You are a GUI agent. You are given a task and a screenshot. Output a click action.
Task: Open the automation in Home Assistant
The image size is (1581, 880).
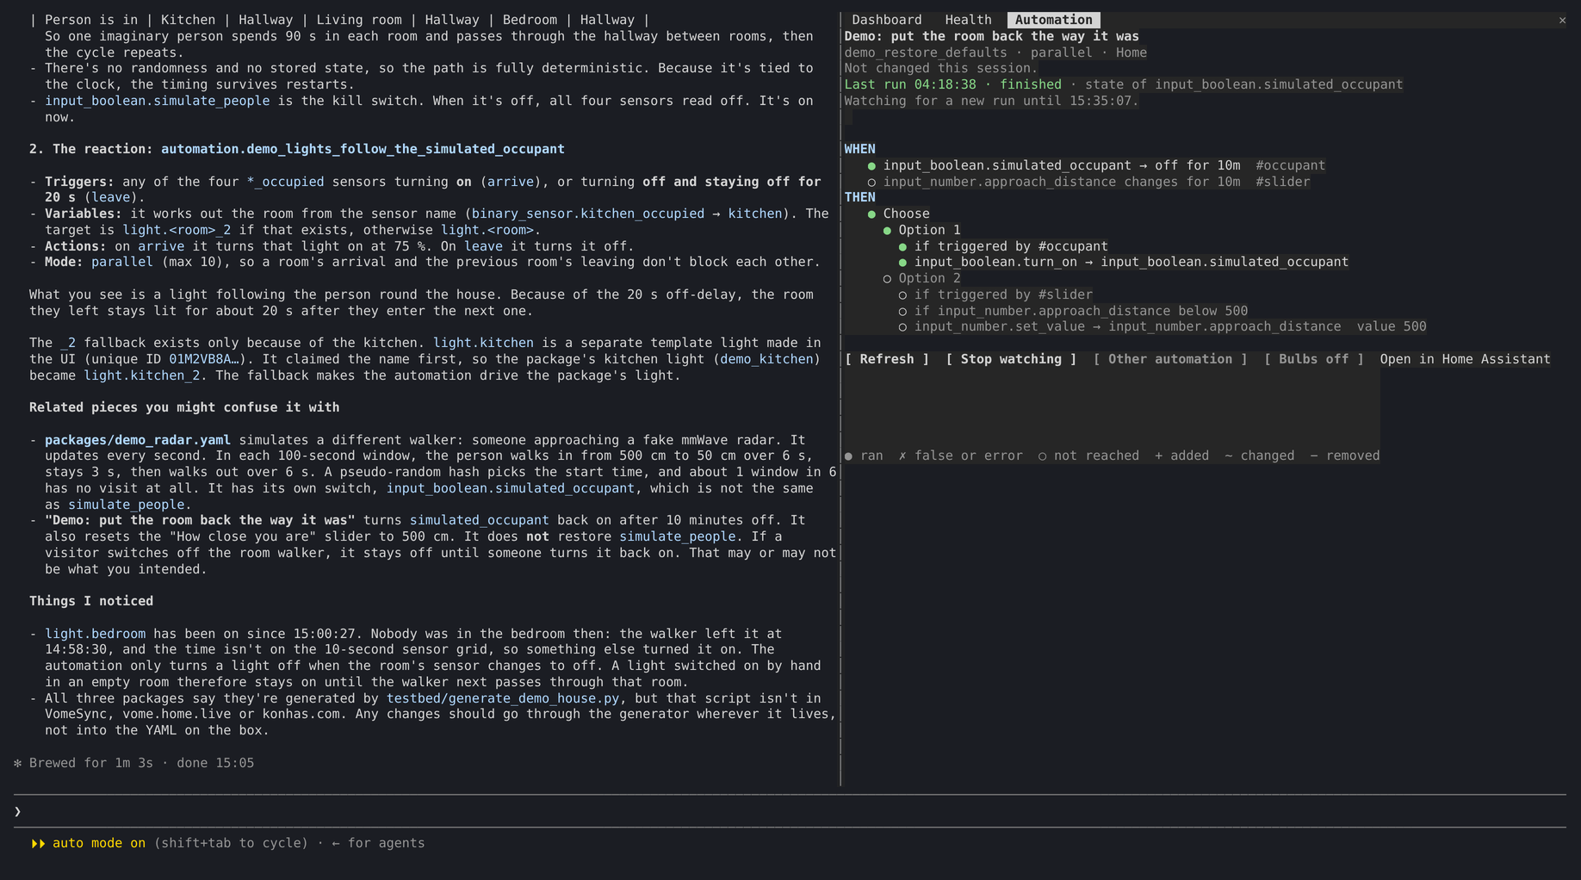tap(1465, 359)
